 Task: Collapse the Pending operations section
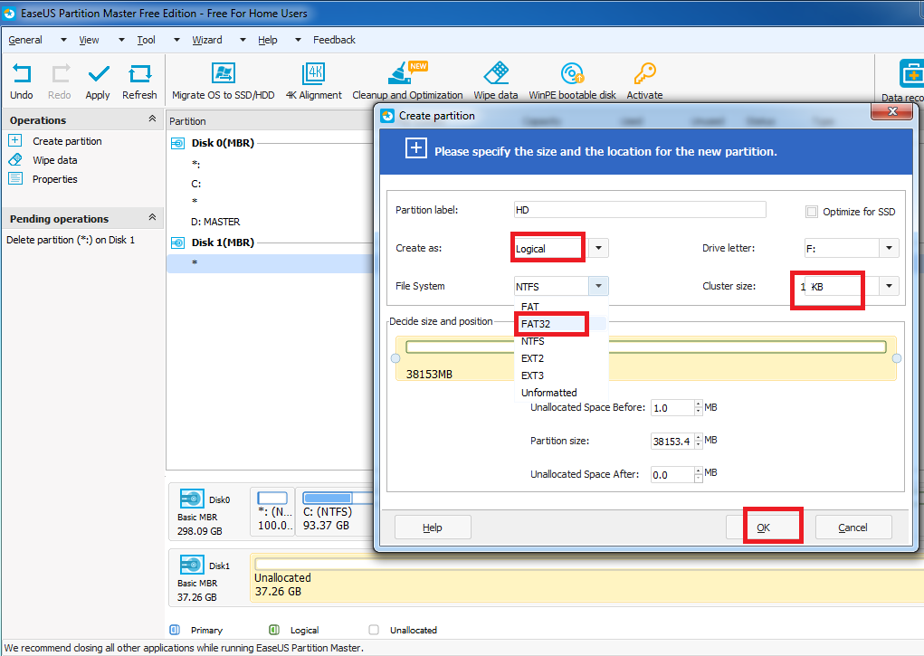click(152, 217)
